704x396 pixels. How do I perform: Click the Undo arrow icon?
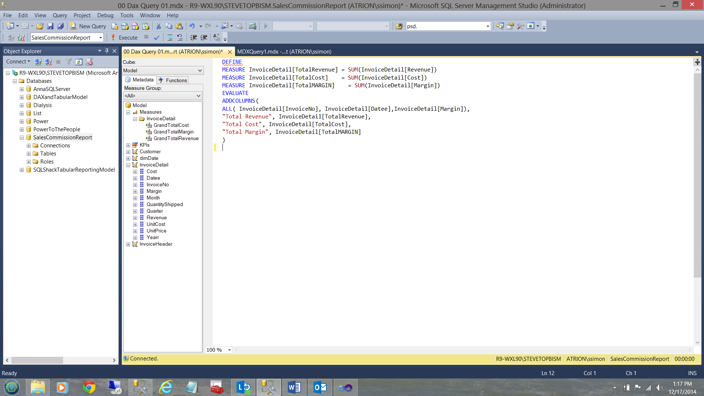click(192, 26)
